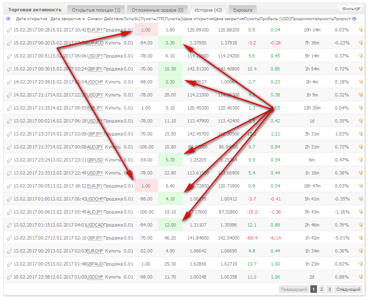Viewport: 370px width, 297px height.
Task: Select the История (43) tab
Action: (208, 10)
